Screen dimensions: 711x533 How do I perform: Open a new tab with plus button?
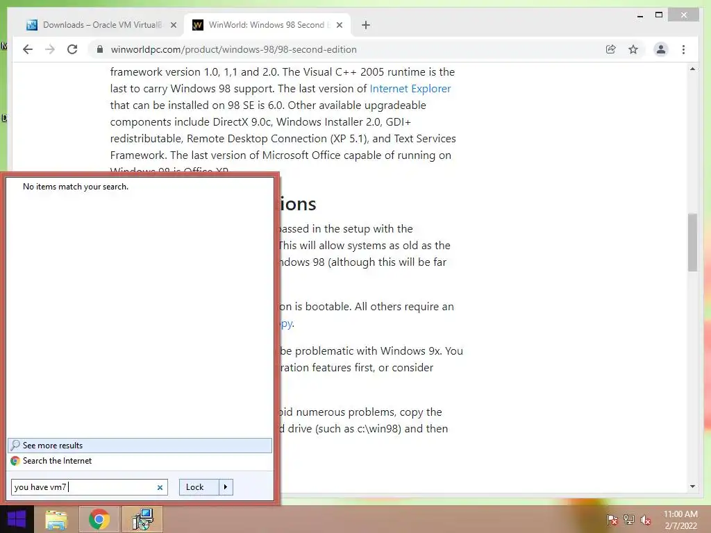point(366,25)
